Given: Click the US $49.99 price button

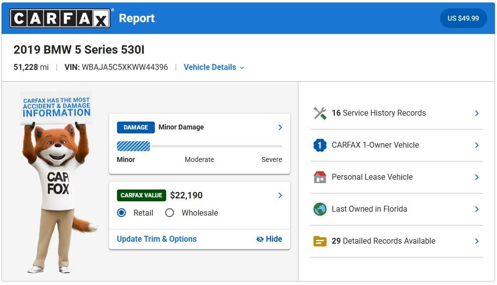Looking at the screenshot, I should tap(463, 18).
